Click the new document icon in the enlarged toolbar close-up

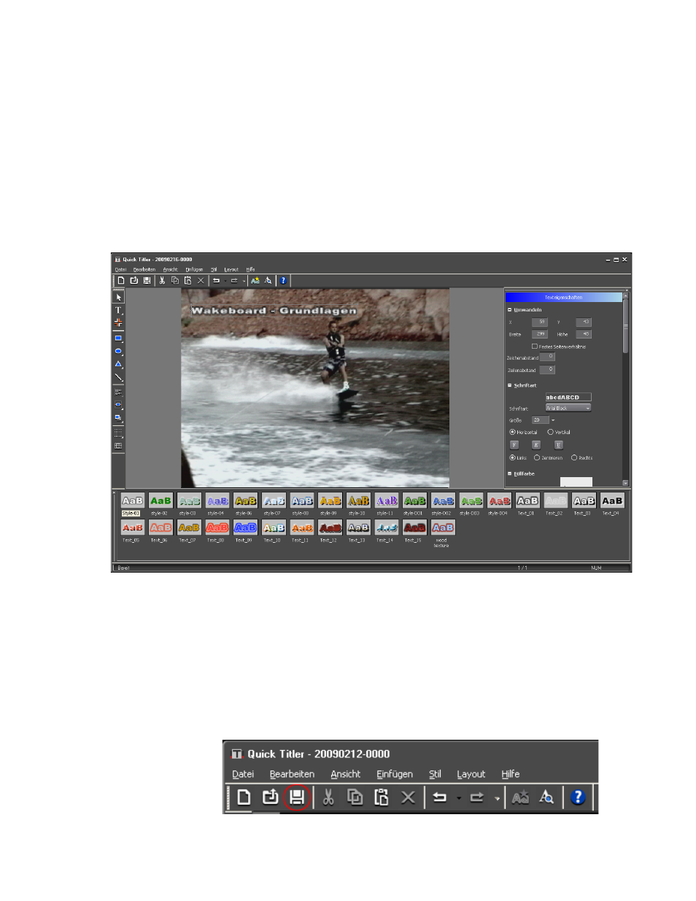pyautogui.click(x=244, y=797)
